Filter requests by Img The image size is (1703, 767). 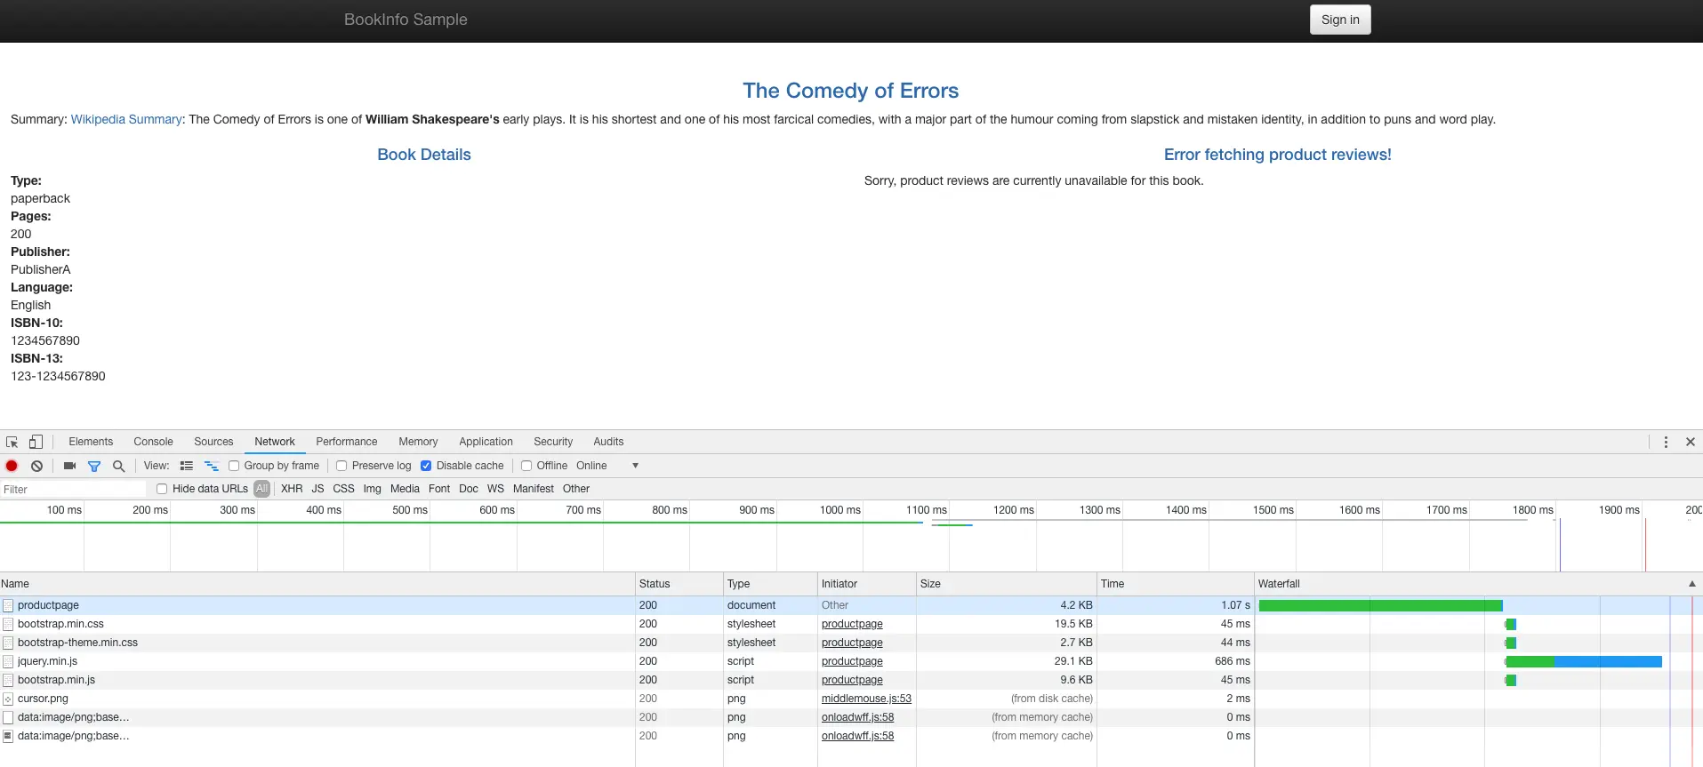[x=372, y=489]
